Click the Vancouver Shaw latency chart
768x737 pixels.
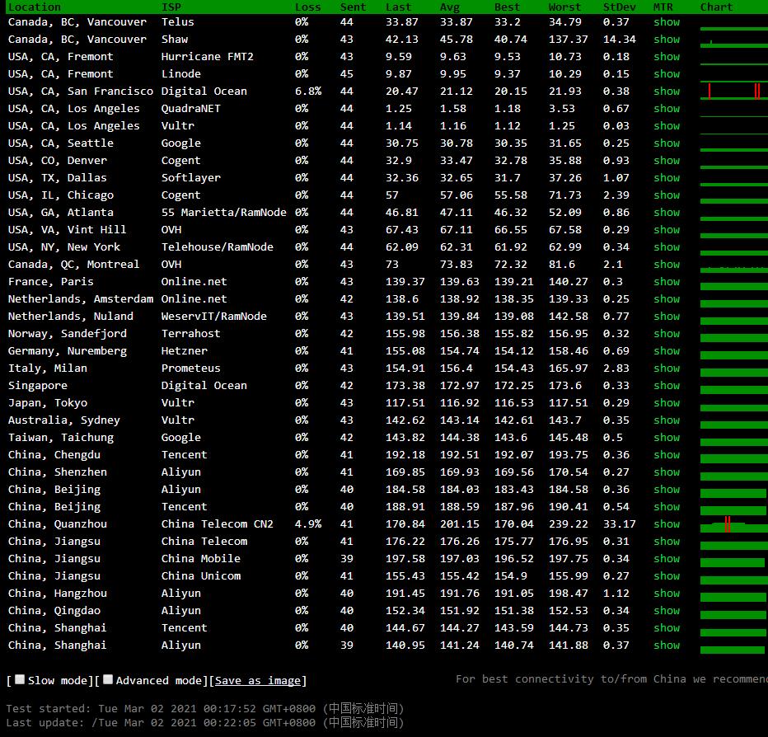click(x=733, y=41)
